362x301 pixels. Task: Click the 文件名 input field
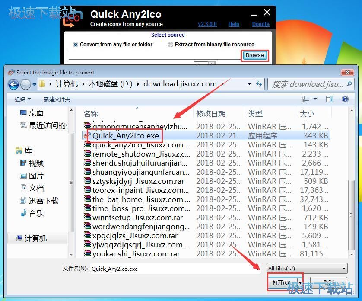pyautogui.click(x=175, y=269)
